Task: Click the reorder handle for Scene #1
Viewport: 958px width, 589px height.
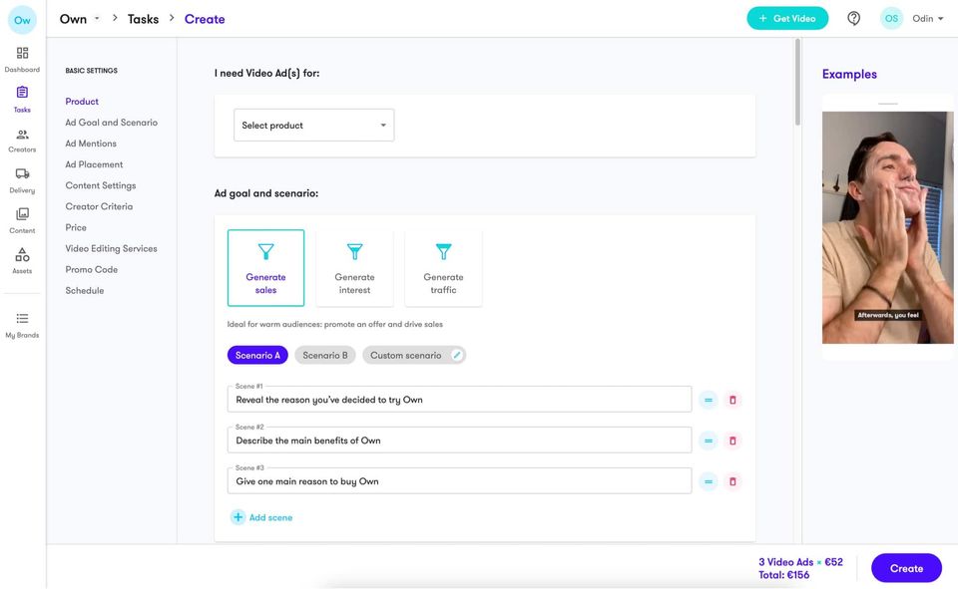Action: tap(709, 400)
